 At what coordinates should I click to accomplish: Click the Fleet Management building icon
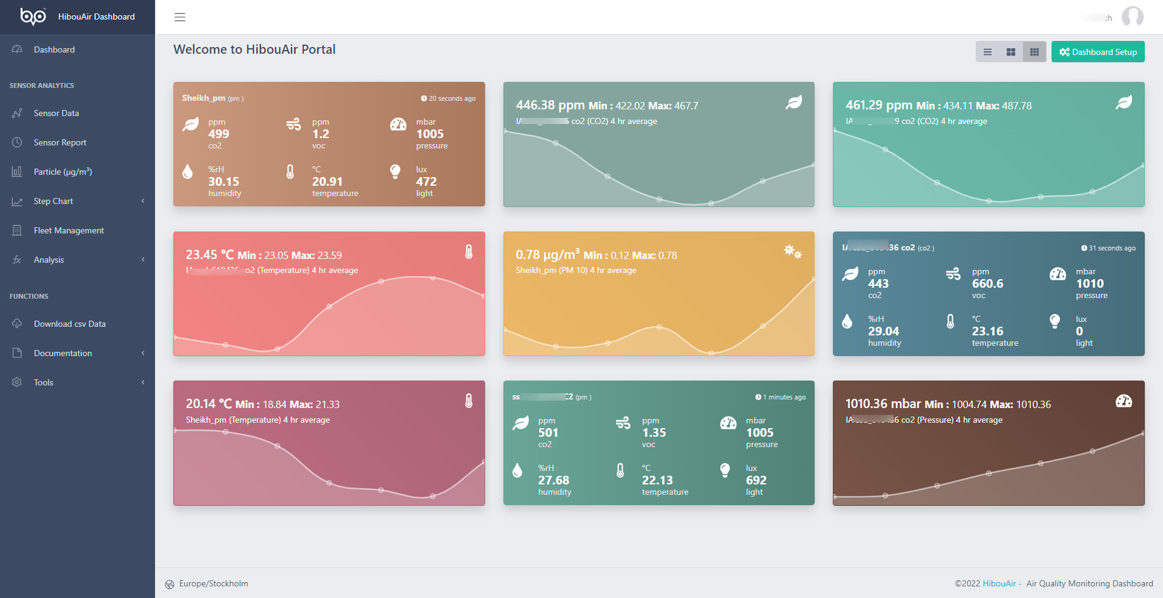[17, 230]
